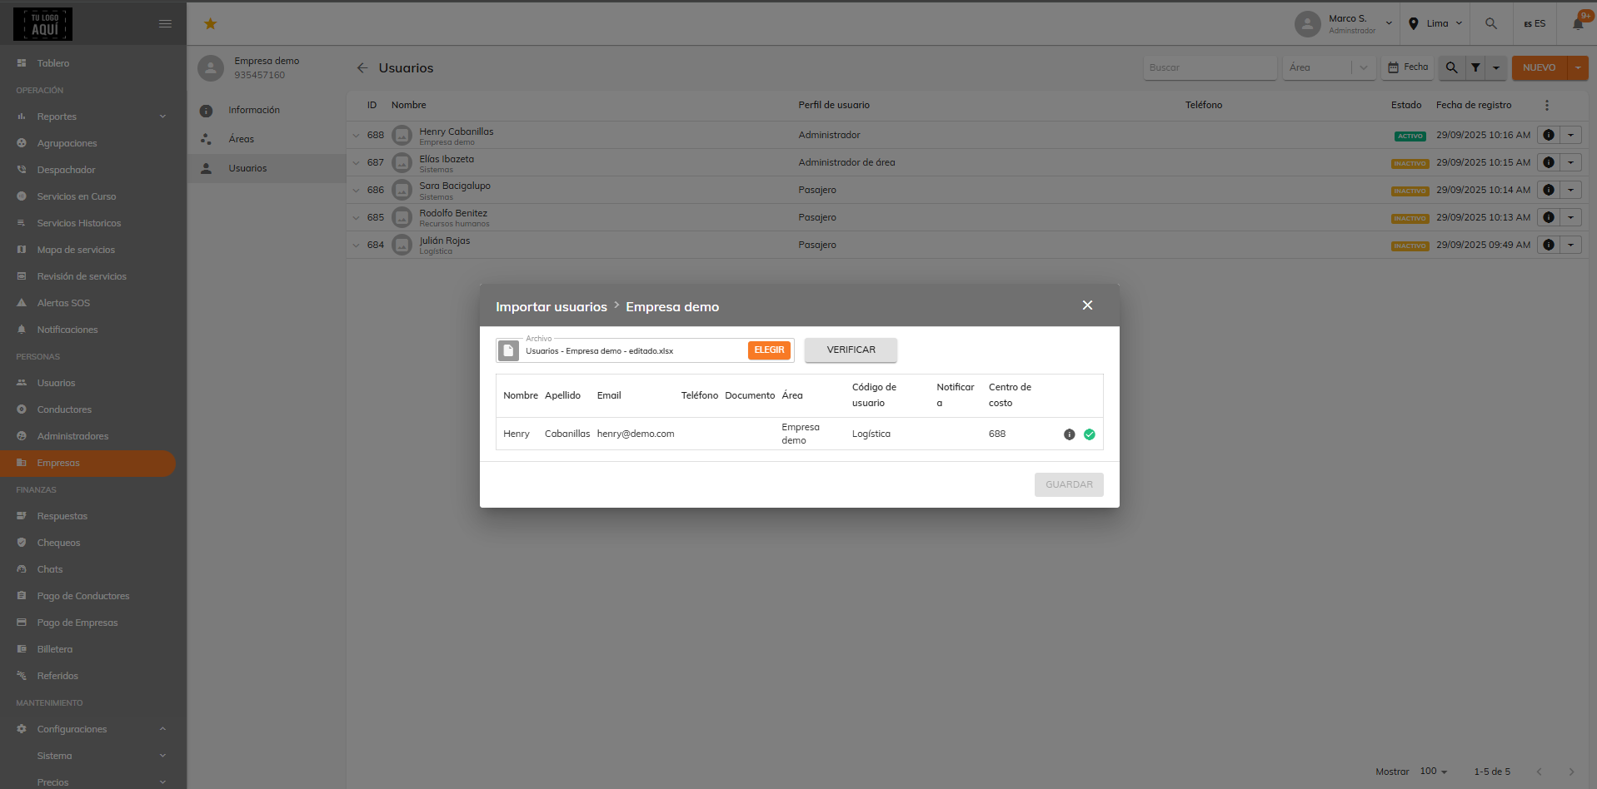Open the notifications bell
The width and height of the screenshot is (1597, 789).
coord(1578,23)
